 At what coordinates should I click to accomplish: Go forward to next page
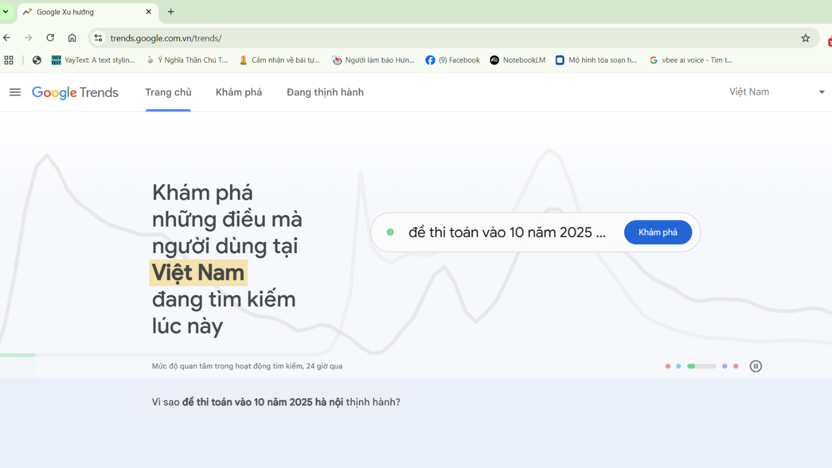coord(28,38)
